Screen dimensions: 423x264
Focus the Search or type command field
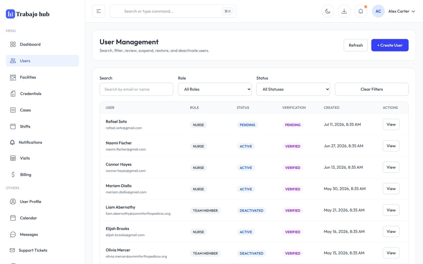click(x=173, y=11)
